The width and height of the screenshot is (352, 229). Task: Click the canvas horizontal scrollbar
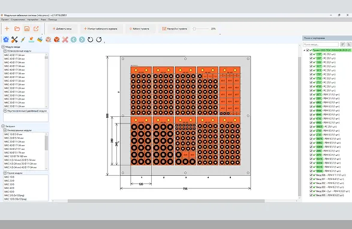pyautogui.click(x=166, y=201)
